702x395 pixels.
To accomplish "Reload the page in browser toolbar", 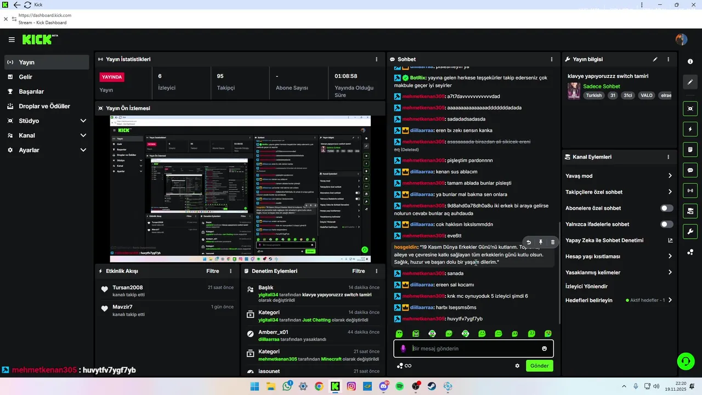I will pyautogui.click(x=27, y=5).
